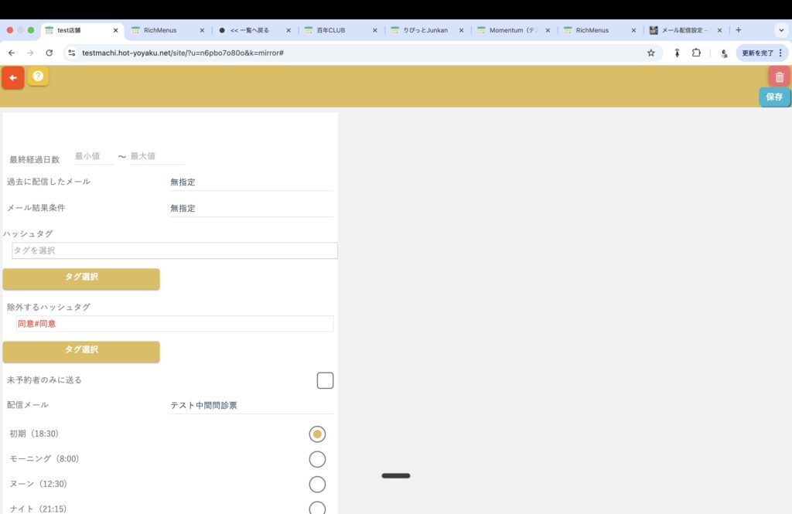Open the yellow help question mark icon

[38, 76]
